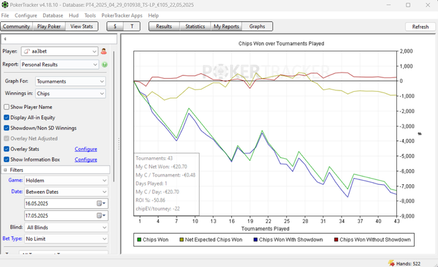This screenshot has width=438, height=267.
Task: Open the Tools menu
Action: coord(90,15)
